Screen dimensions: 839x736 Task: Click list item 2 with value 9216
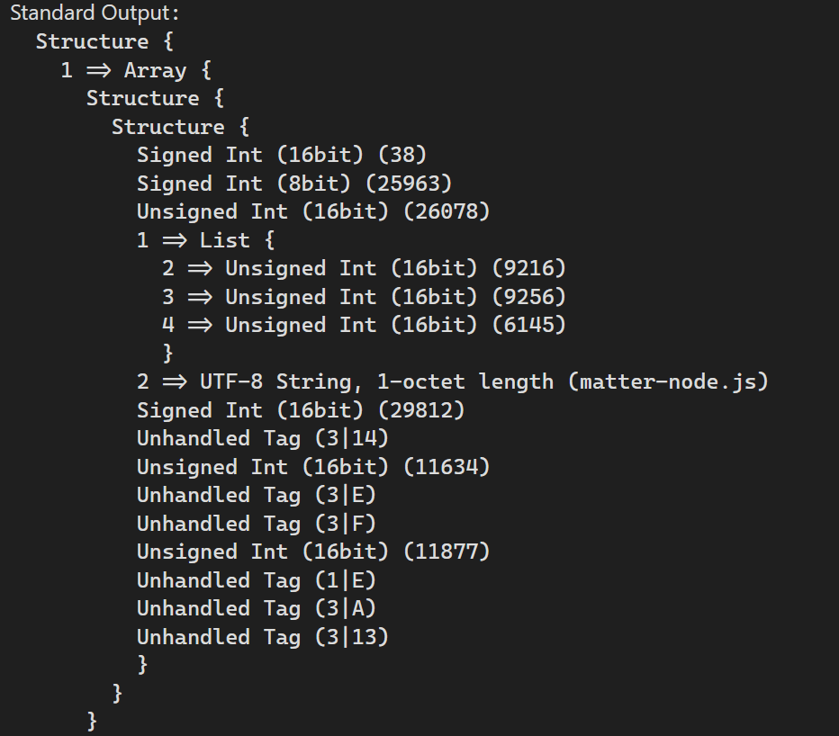(364, 268)
